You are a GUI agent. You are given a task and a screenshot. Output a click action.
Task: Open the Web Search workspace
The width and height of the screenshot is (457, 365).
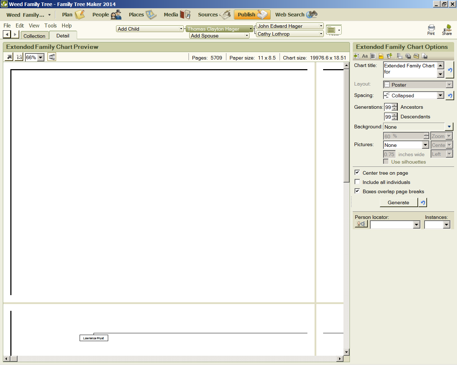[296, 15]
